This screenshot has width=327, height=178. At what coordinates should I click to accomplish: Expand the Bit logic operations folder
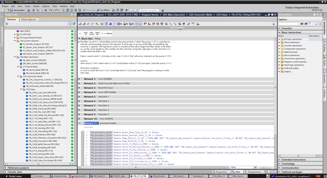click(x=279, y=39)
